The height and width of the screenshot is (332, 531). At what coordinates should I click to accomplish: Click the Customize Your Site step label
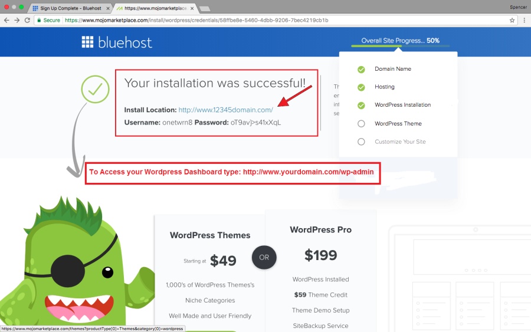click(400, 142)
